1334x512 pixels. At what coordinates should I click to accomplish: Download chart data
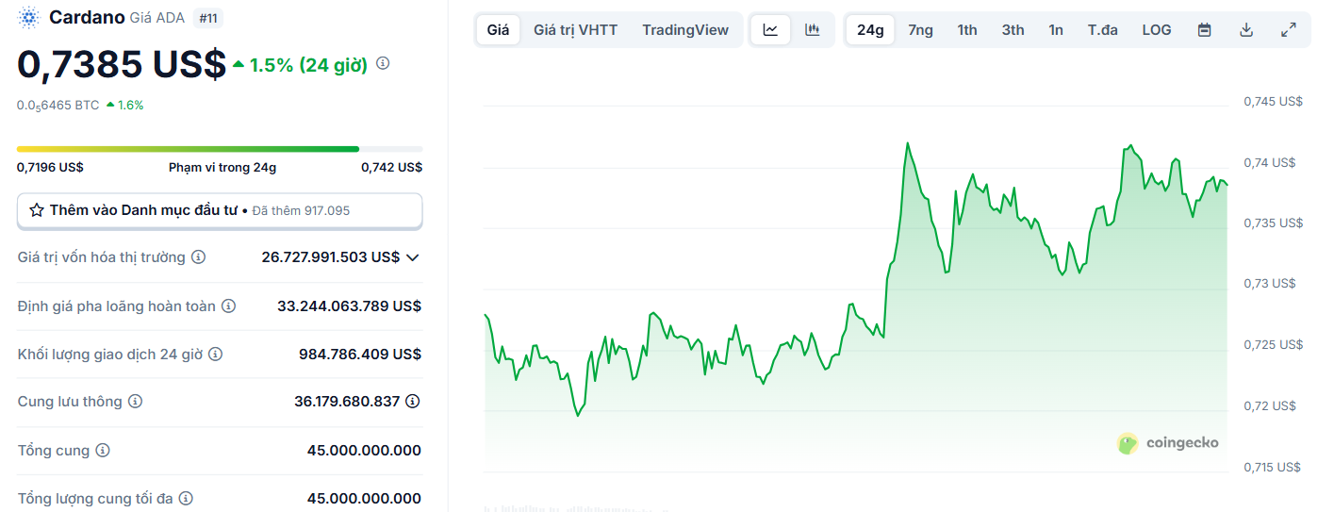(1246, 30)
